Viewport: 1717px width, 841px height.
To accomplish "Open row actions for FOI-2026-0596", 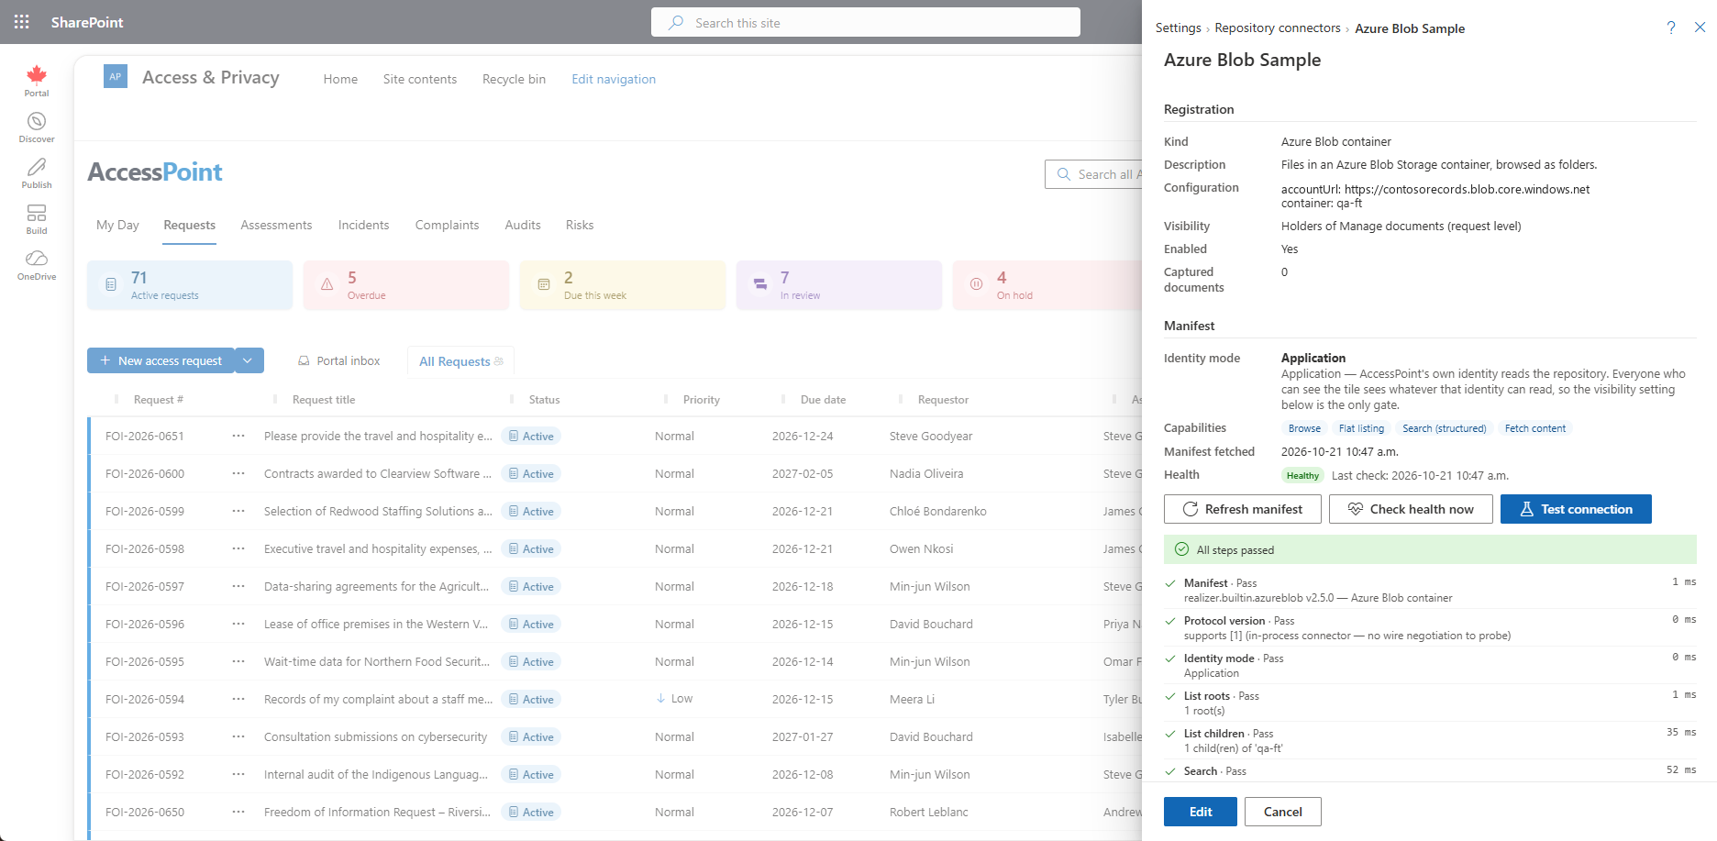I will pyautogui.click(x=238, y=624).
